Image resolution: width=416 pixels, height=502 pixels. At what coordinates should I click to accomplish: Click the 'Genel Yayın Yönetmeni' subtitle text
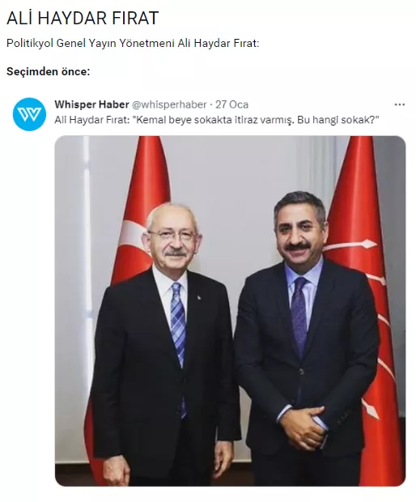tap(116, 43)
